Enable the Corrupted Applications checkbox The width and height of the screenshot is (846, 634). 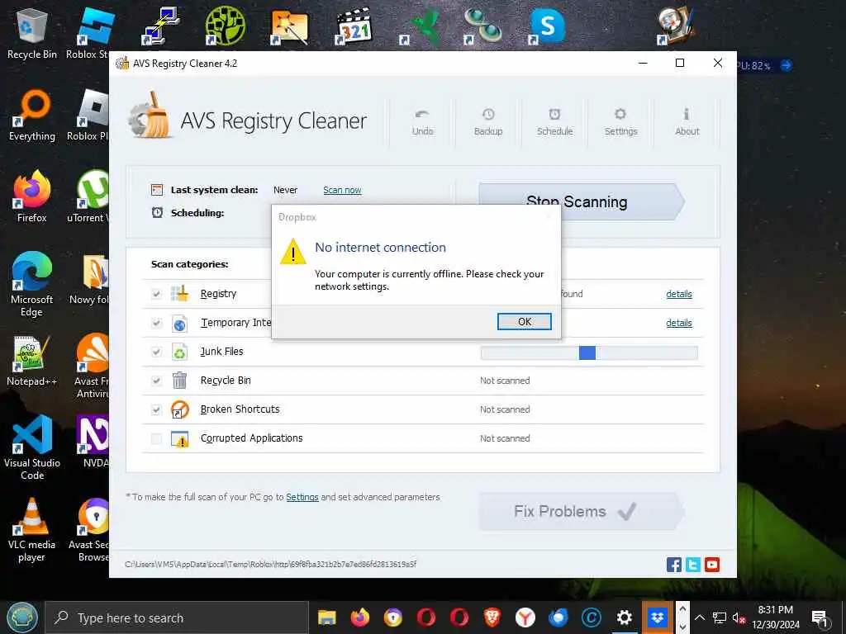(x=156, y=438)
